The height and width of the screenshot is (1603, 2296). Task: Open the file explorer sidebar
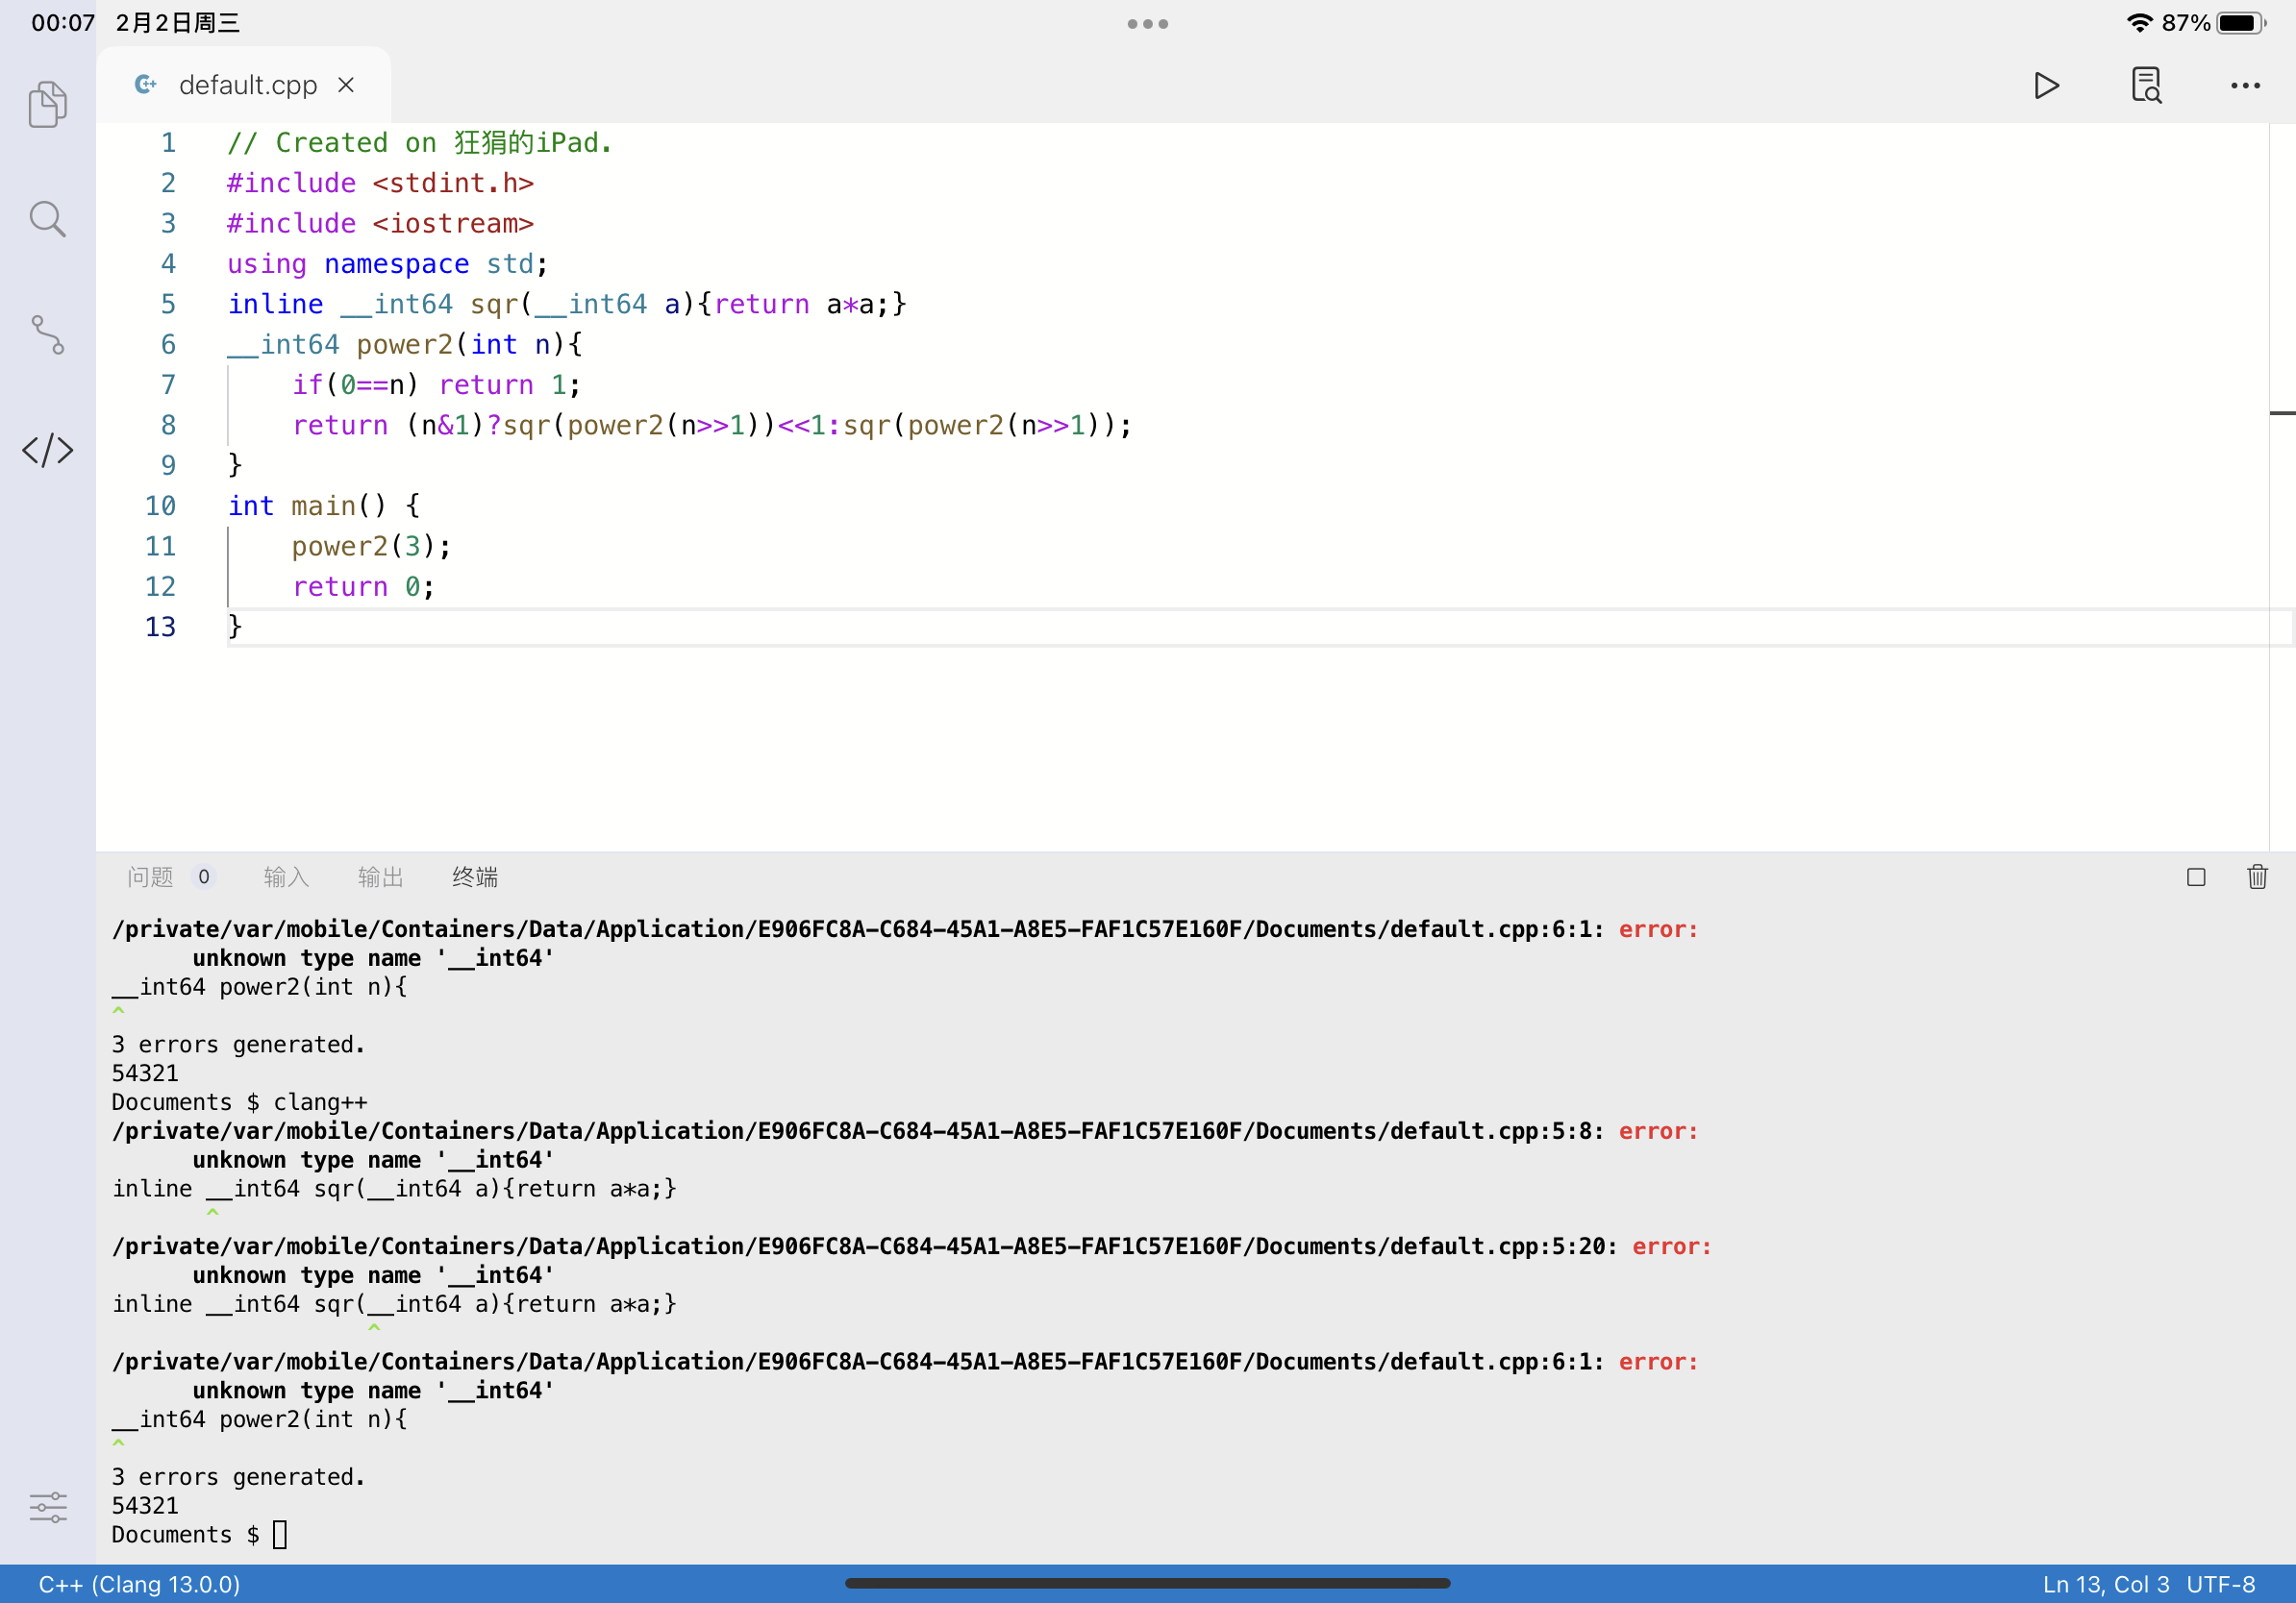[x=46, y=103]
